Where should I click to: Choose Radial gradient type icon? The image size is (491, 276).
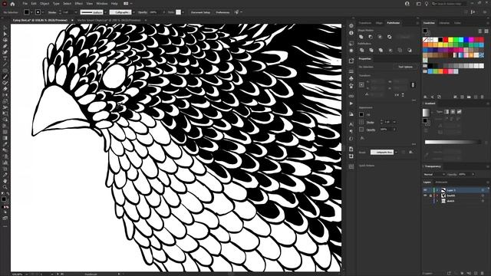453,112
